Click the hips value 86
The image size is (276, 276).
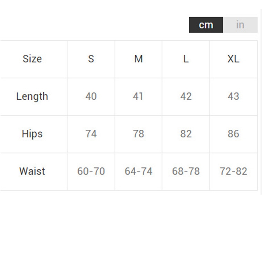click(x=233, y=134)
